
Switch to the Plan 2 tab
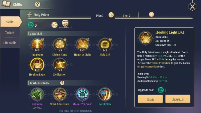127,16
